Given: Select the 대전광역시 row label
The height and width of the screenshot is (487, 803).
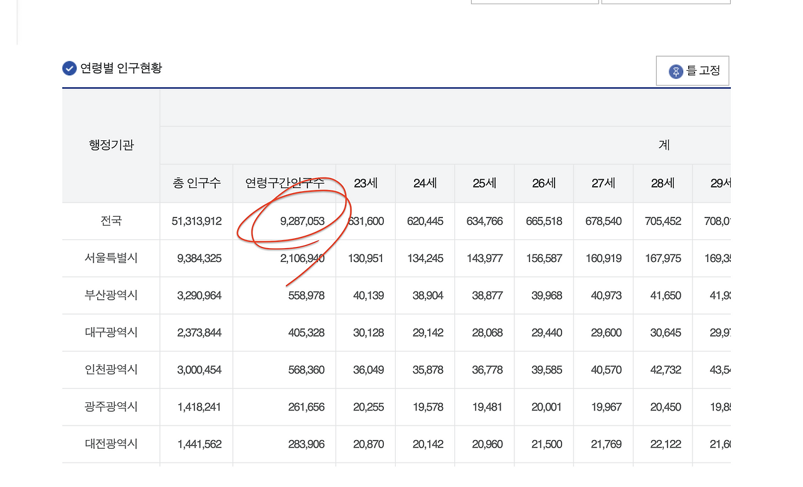Looking at the screenshot, I should point(111,444).
